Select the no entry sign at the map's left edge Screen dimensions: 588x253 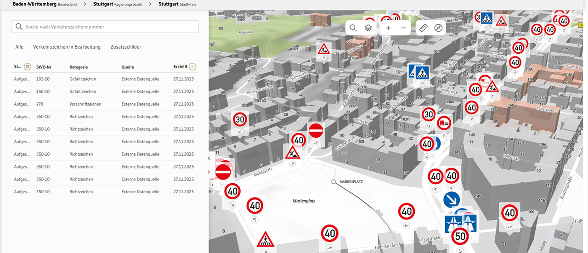point(223,172)
